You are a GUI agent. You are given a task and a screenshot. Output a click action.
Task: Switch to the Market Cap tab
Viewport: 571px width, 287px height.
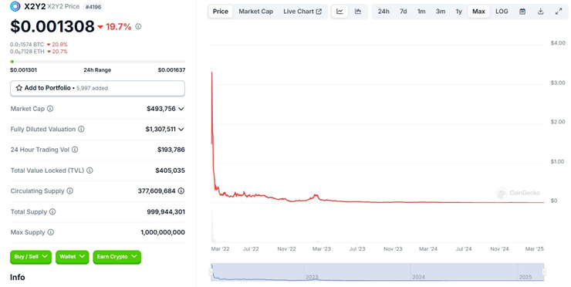(255, 12)
